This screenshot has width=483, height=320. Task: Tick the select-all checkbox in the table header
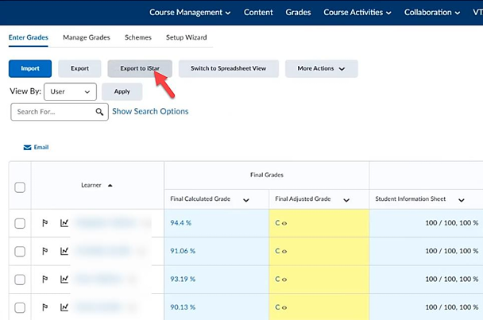tap(20, 187)
